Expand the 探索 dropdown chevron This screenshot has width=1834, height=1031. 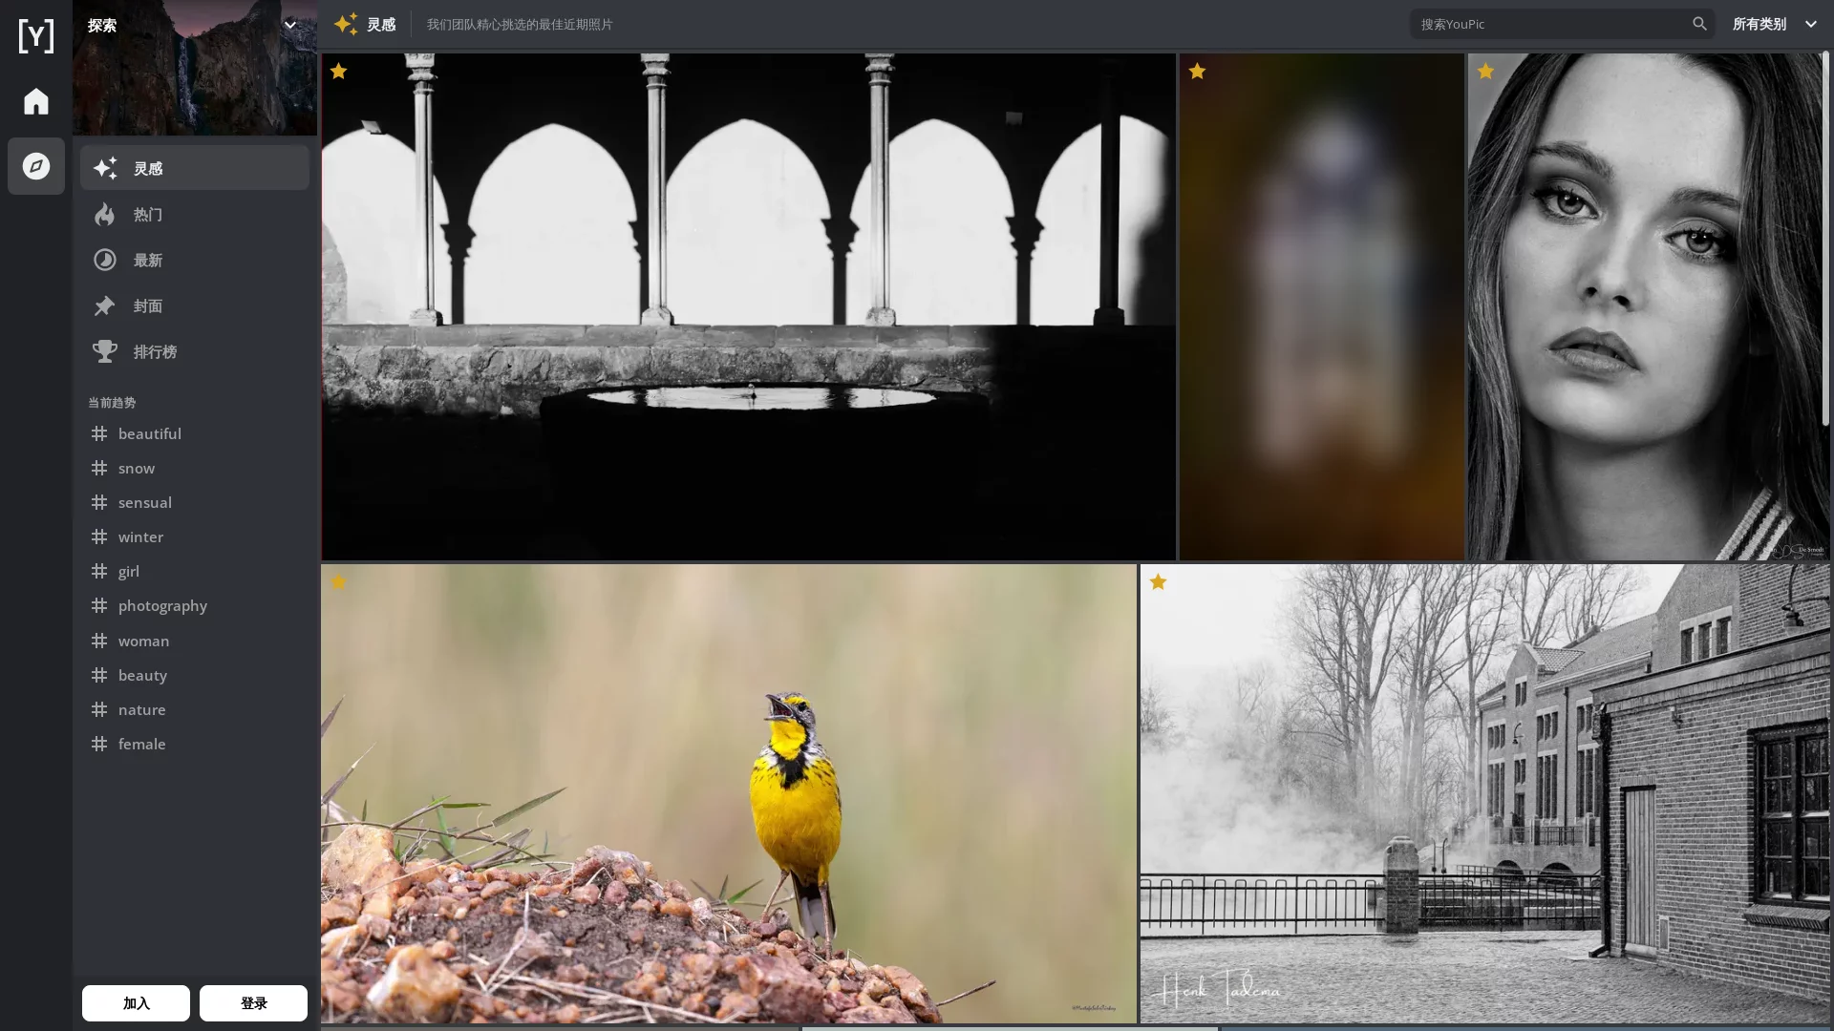pyautogui.click(x=290, y=25)
